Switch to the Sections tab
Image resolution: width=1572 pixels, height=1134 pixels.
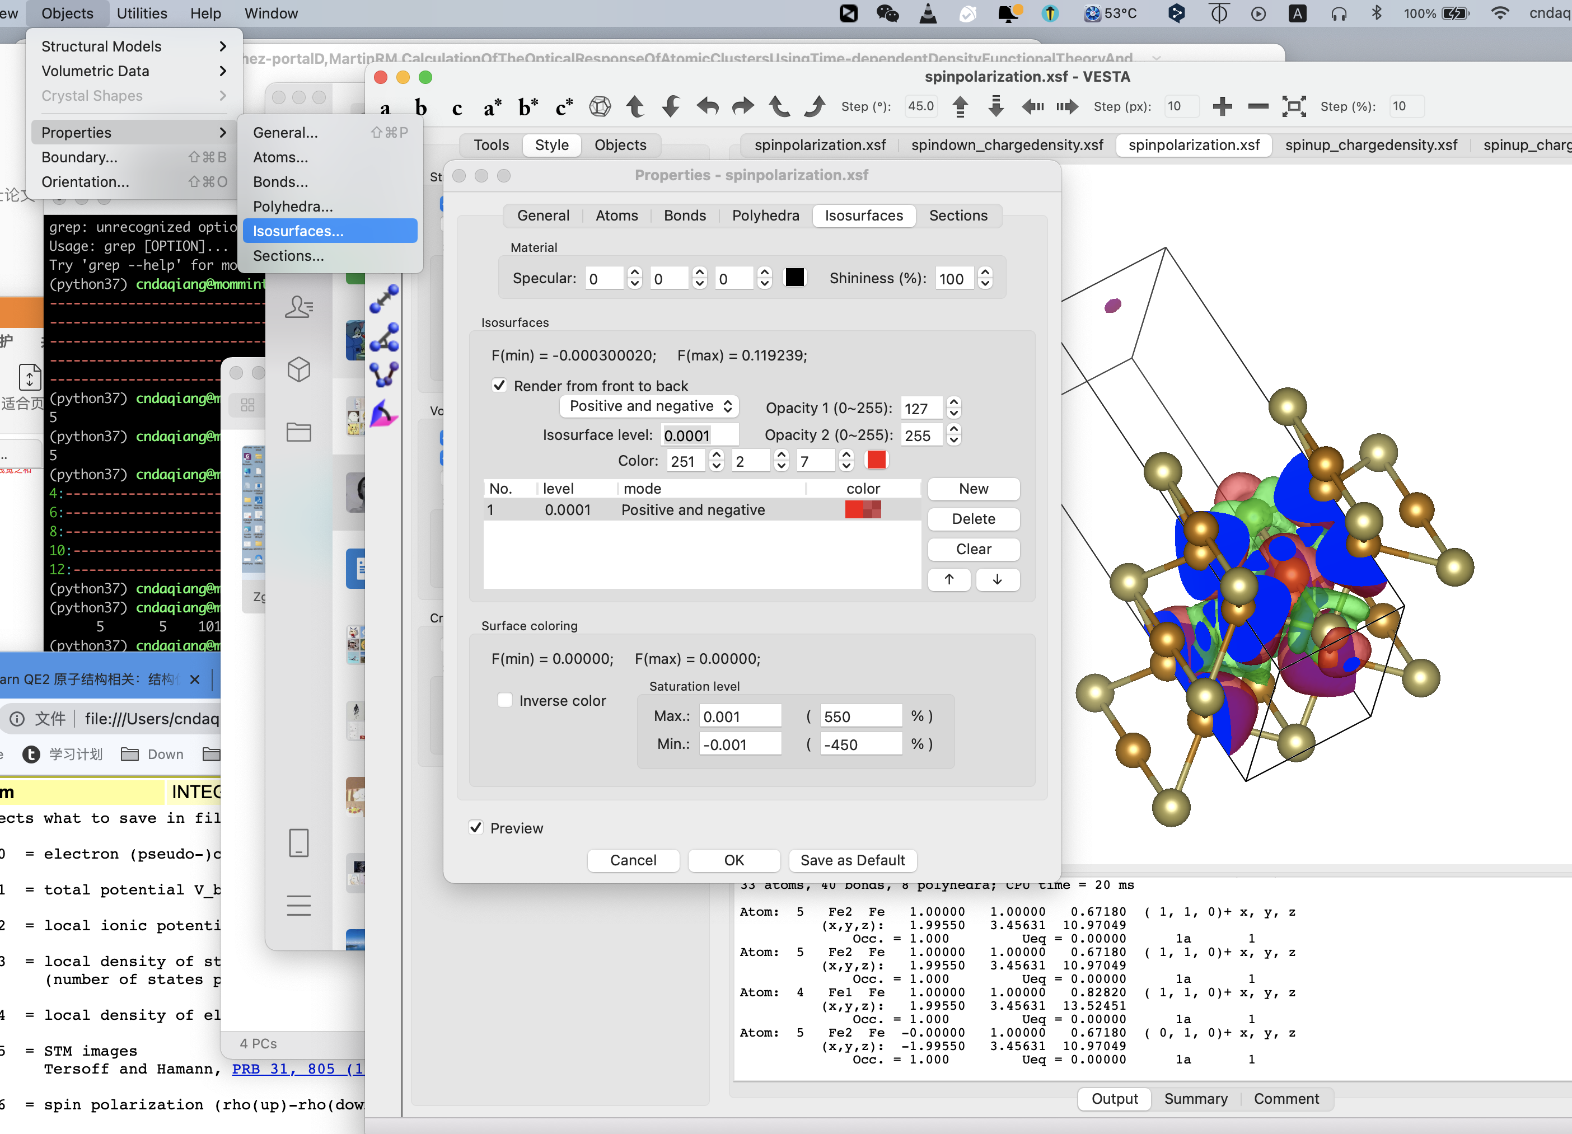click(x=958, y=215)
